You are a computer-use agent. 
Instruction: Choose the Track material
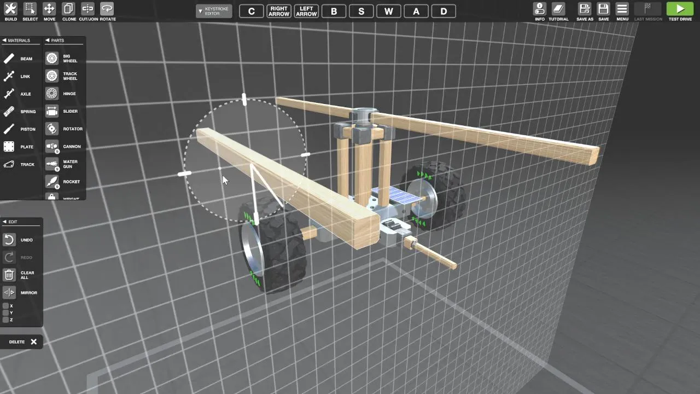tap(18, 164)
